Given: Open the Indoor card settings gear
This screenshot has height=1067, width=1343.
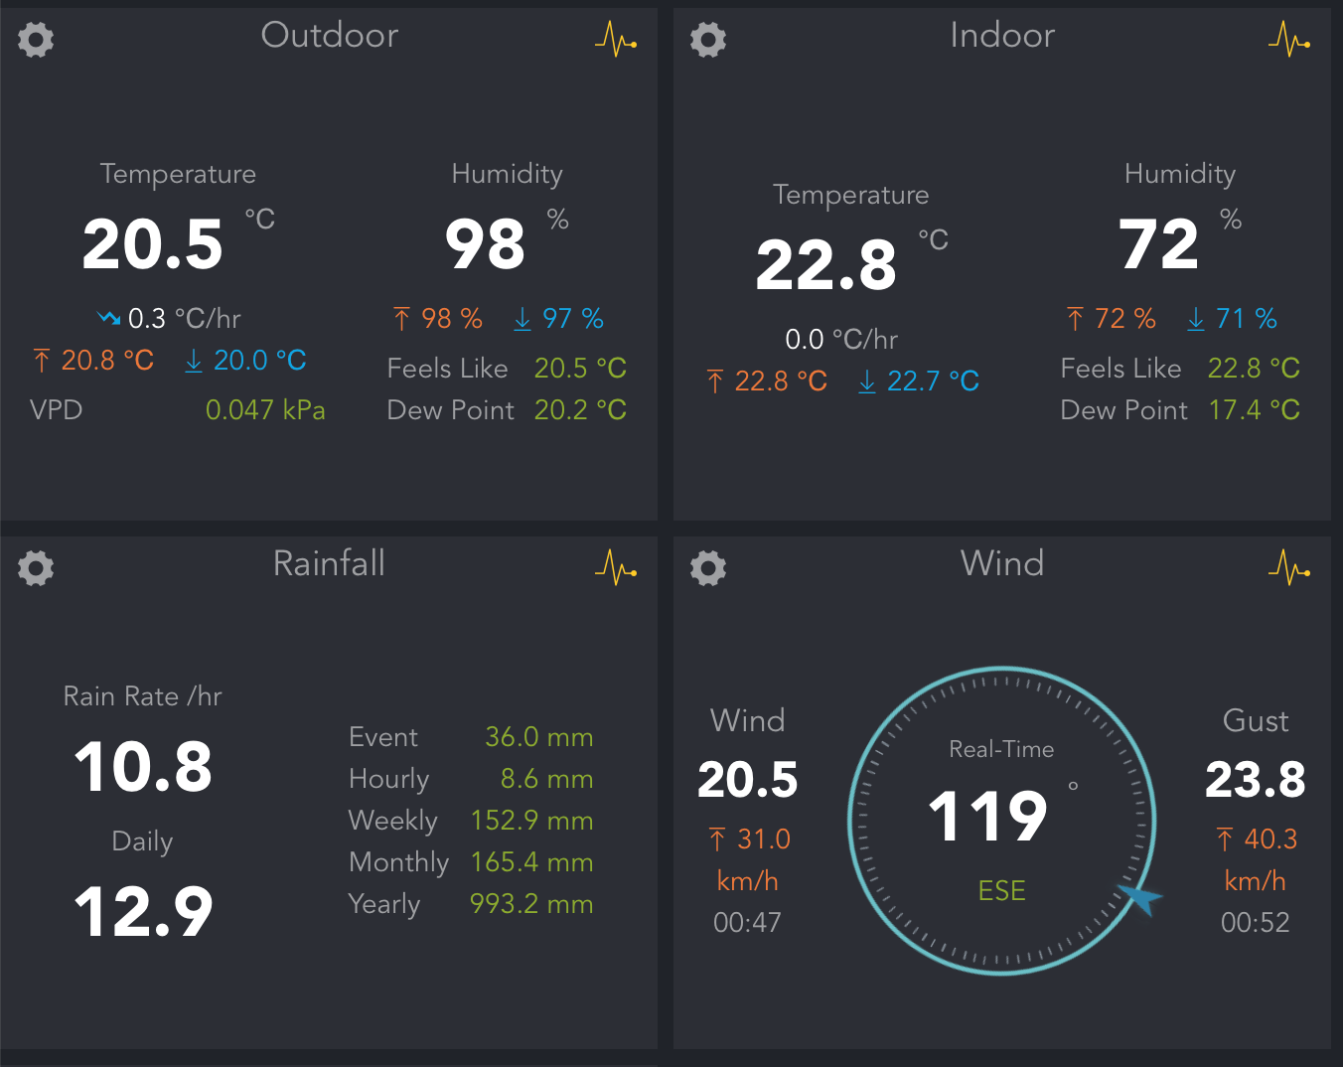Looking at the screenshot, I should [708, 40].
